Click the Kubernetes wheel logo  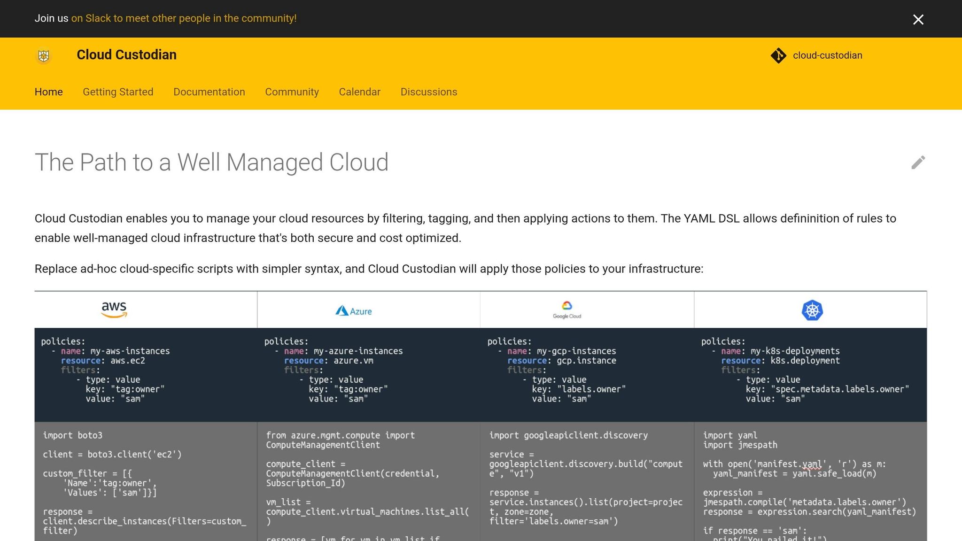click(x=812, y=310)
